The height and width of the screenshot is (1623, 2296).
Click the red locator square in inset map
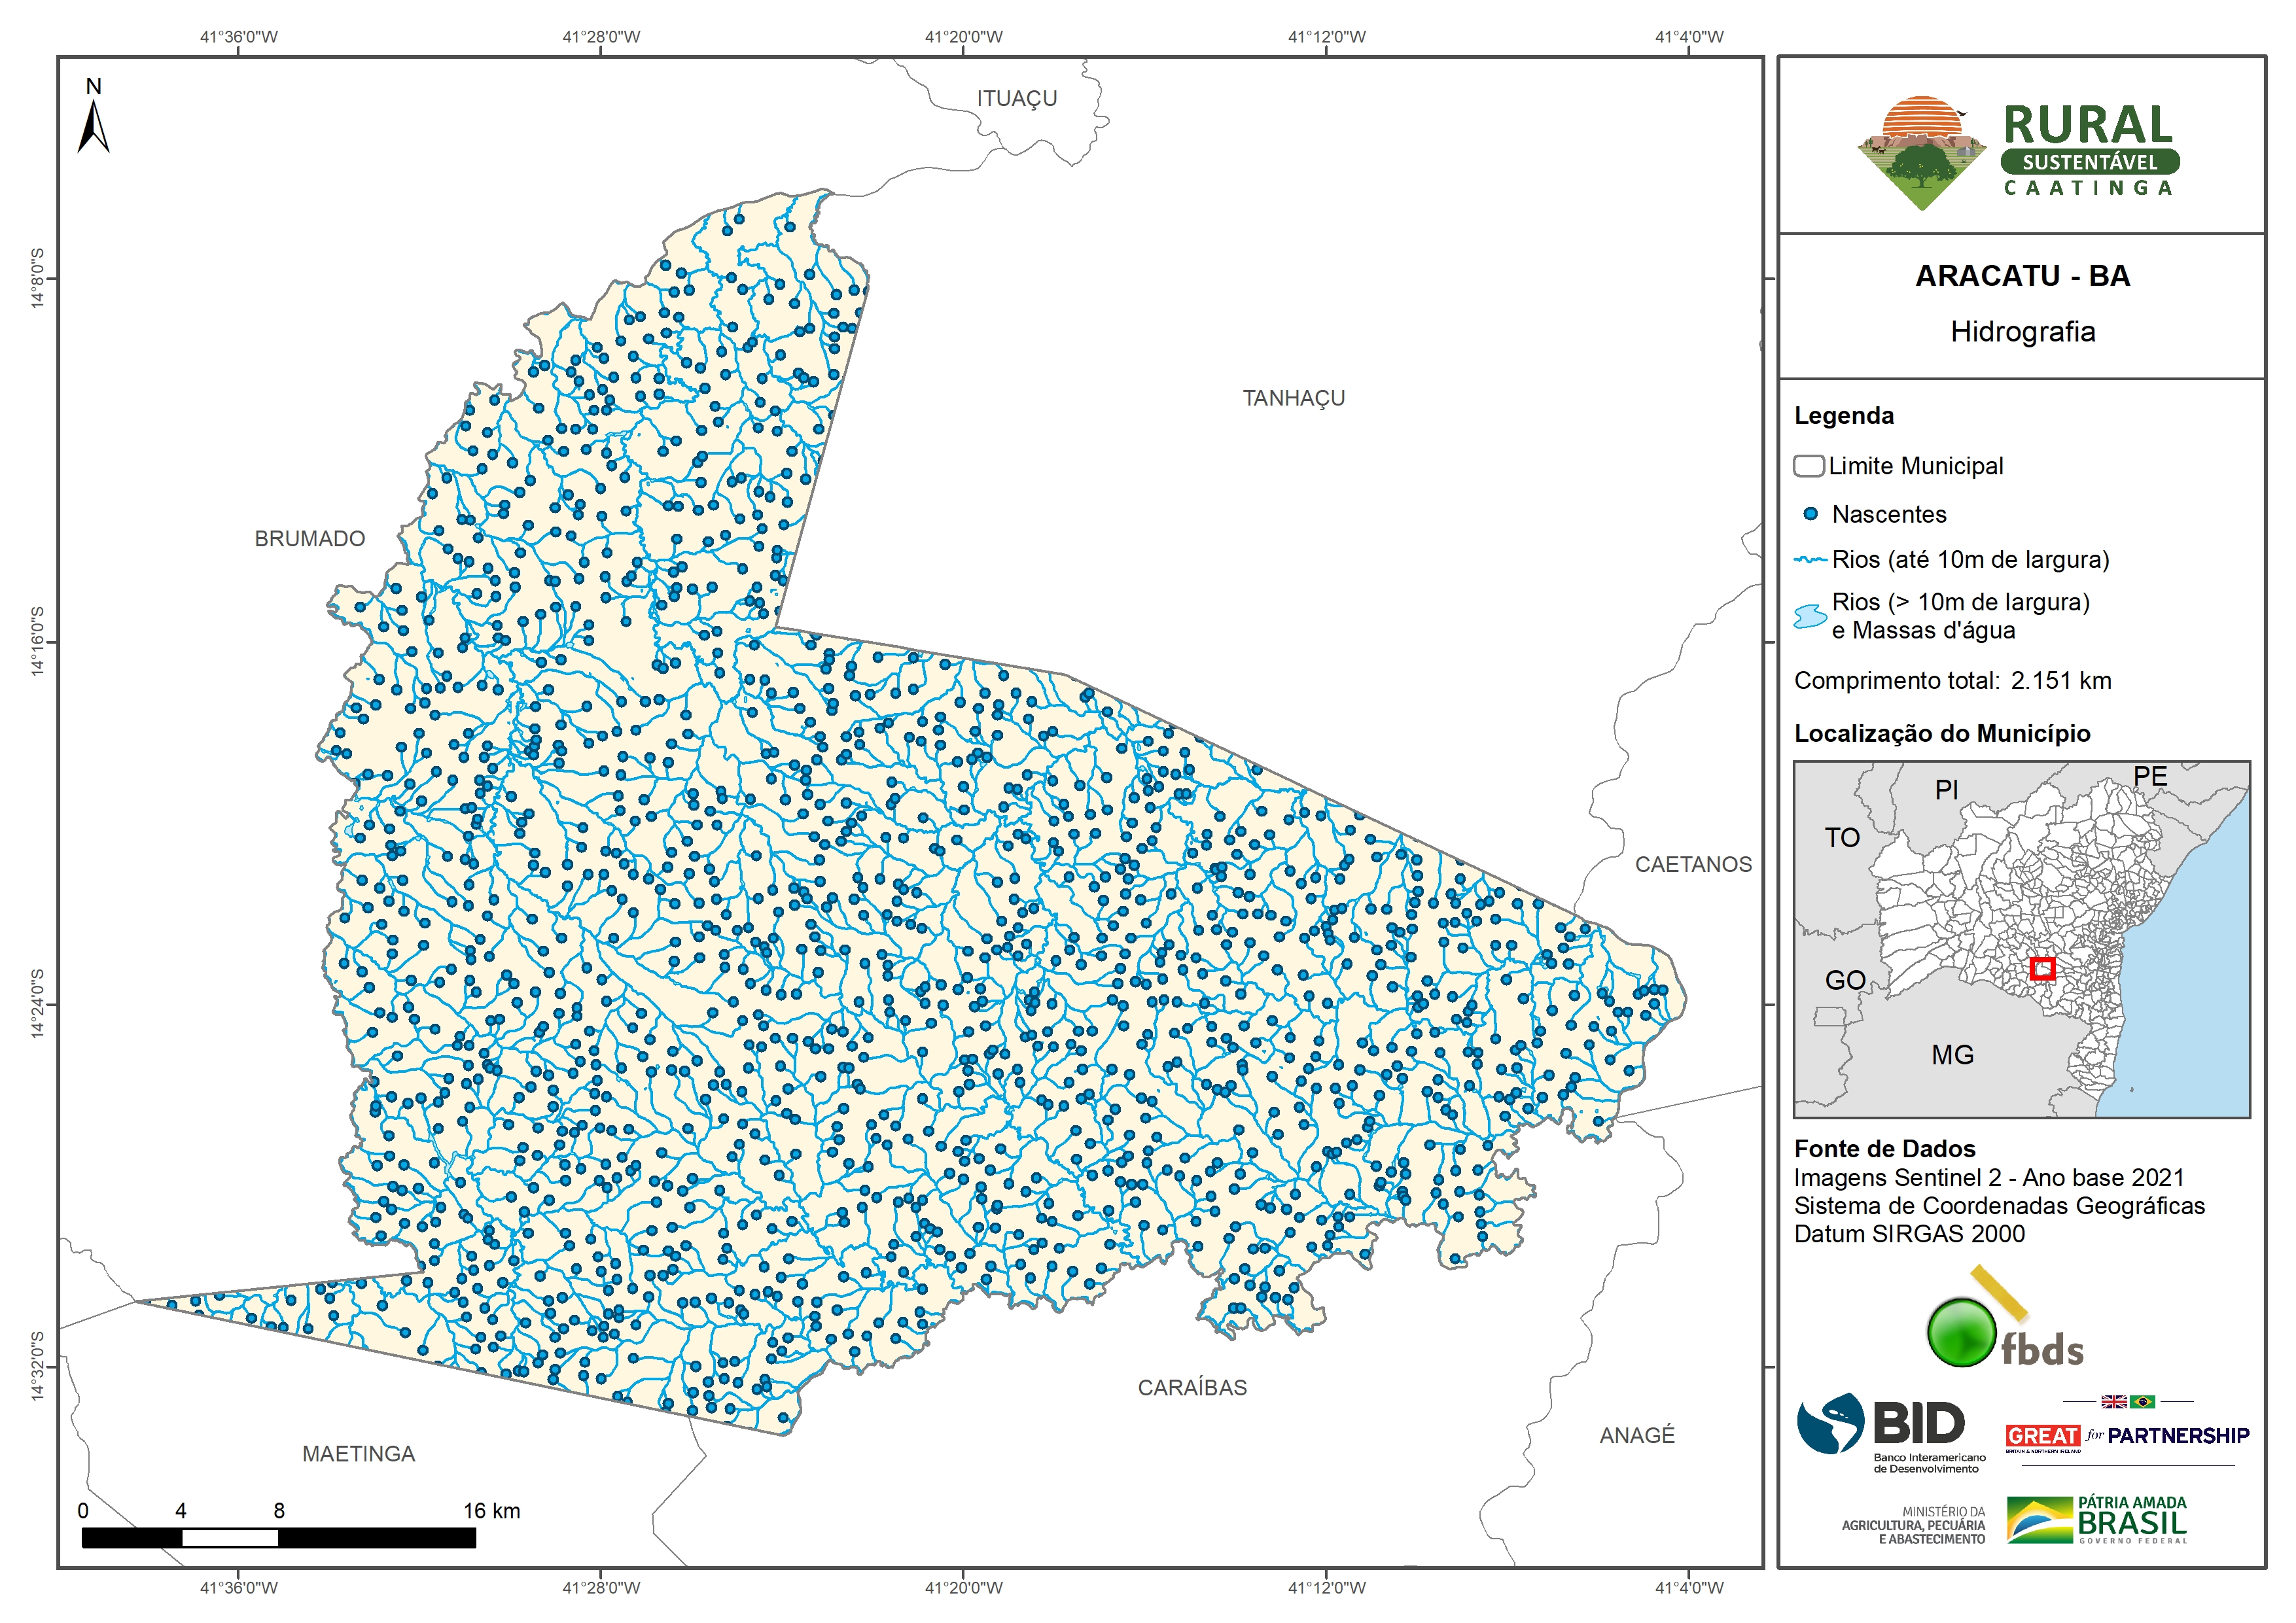[2042, 968]
